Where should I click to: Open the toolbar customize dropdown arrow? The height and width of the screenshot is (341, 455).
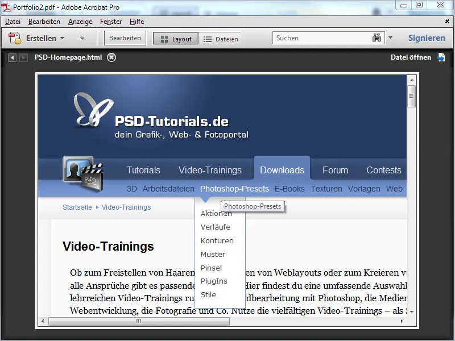(82, 38)
